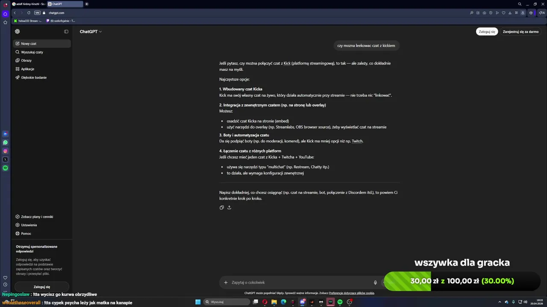547x307 pixels.
Task: Click the zoom magnifier icon in toolbar
Action: [472, 13]
